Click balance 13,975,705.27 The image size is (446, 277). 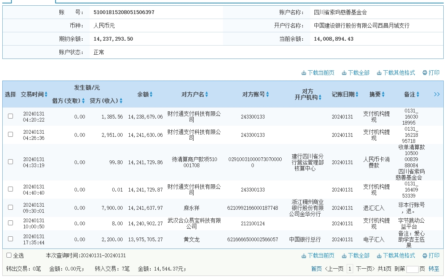145,239
